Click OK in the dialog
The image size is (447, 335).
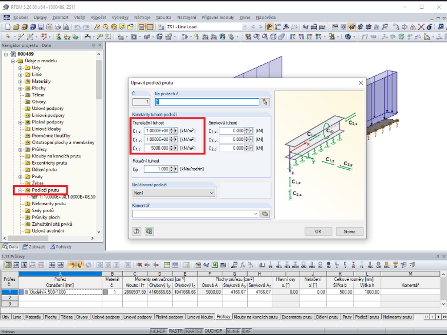[x=318, y=232]
